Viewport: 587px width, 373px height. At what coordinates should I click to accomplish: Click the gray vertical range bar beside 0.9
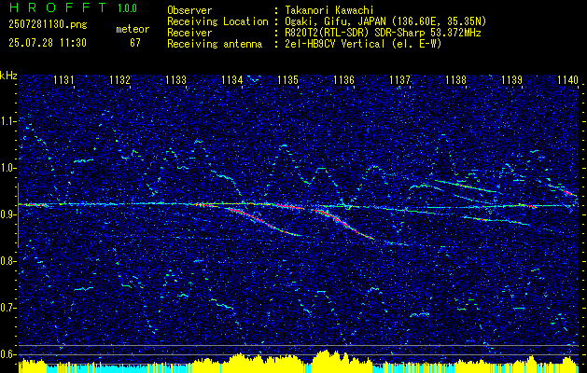[x=18, y=215]
